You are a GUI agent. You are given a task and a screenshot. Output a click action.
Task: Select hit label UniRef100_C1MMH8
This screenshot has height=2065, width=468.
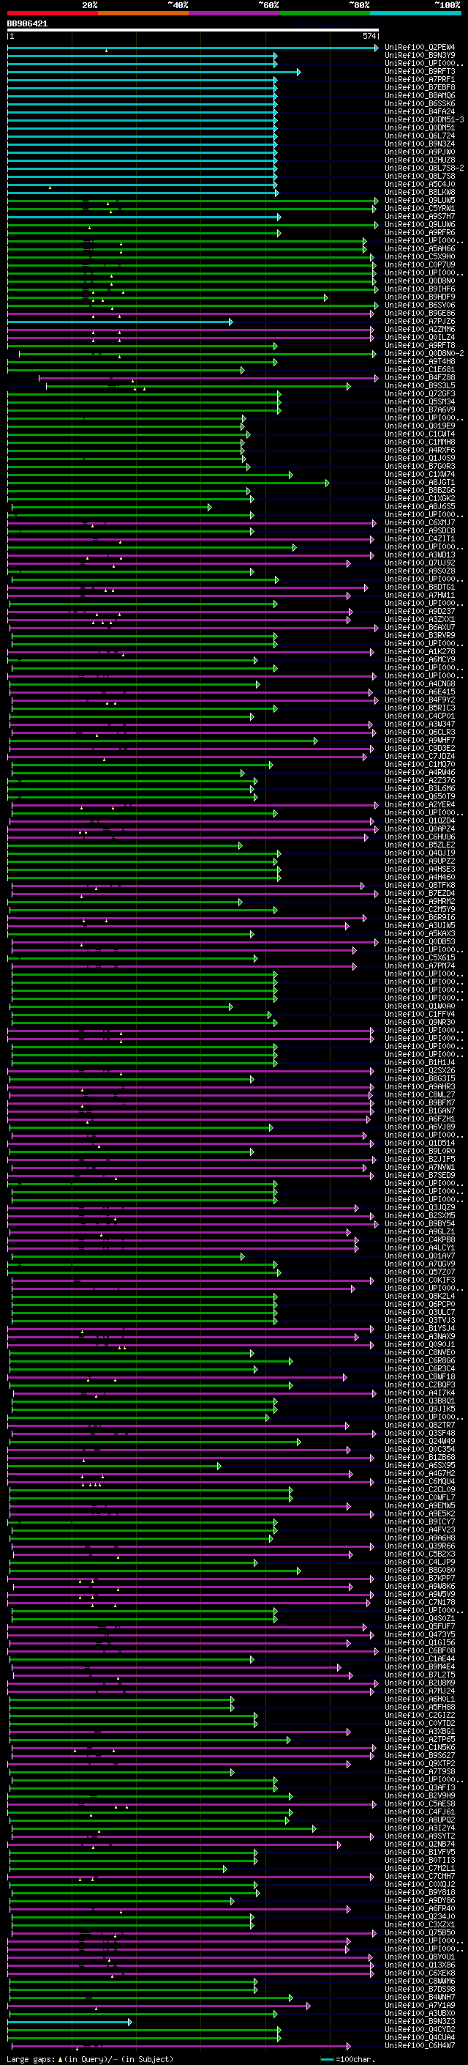[420, 442]
